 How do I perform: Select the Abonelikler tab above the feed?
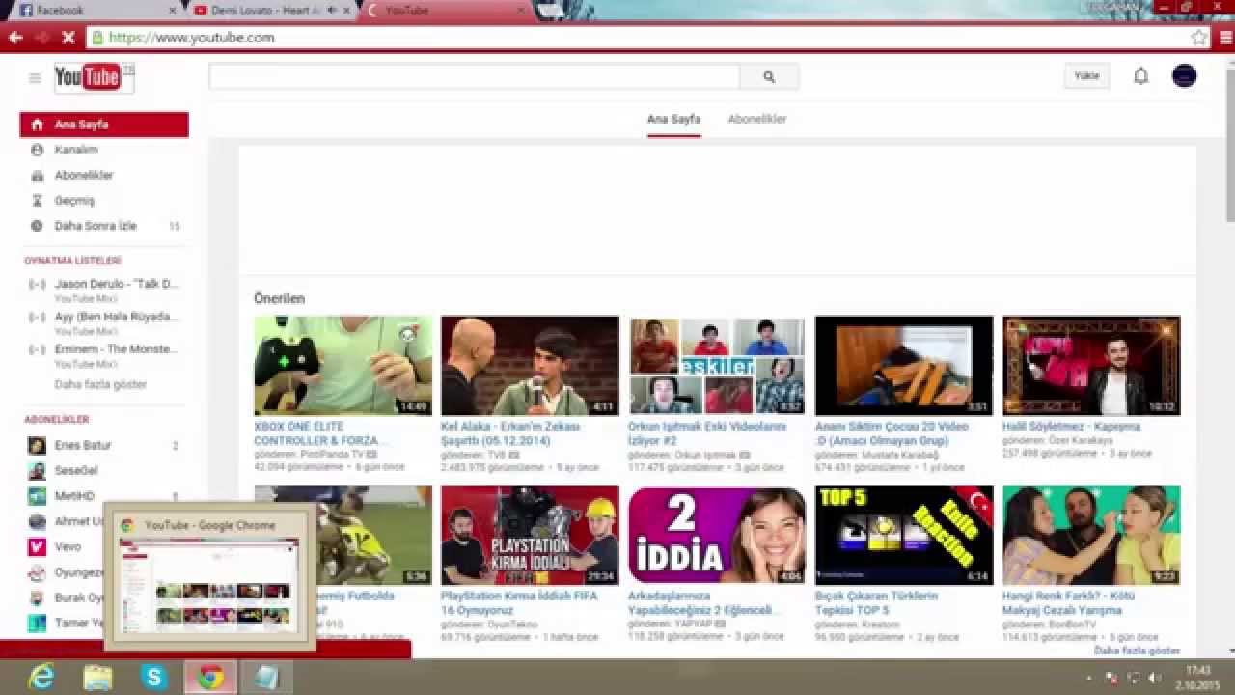[x=757, y=119]
